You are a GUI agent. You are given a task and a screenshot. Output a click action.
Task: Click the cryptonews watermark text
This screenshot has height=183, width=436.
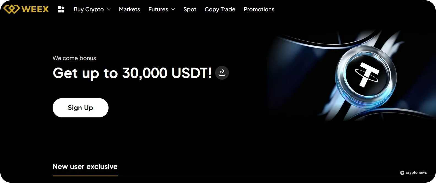(416, 173)
